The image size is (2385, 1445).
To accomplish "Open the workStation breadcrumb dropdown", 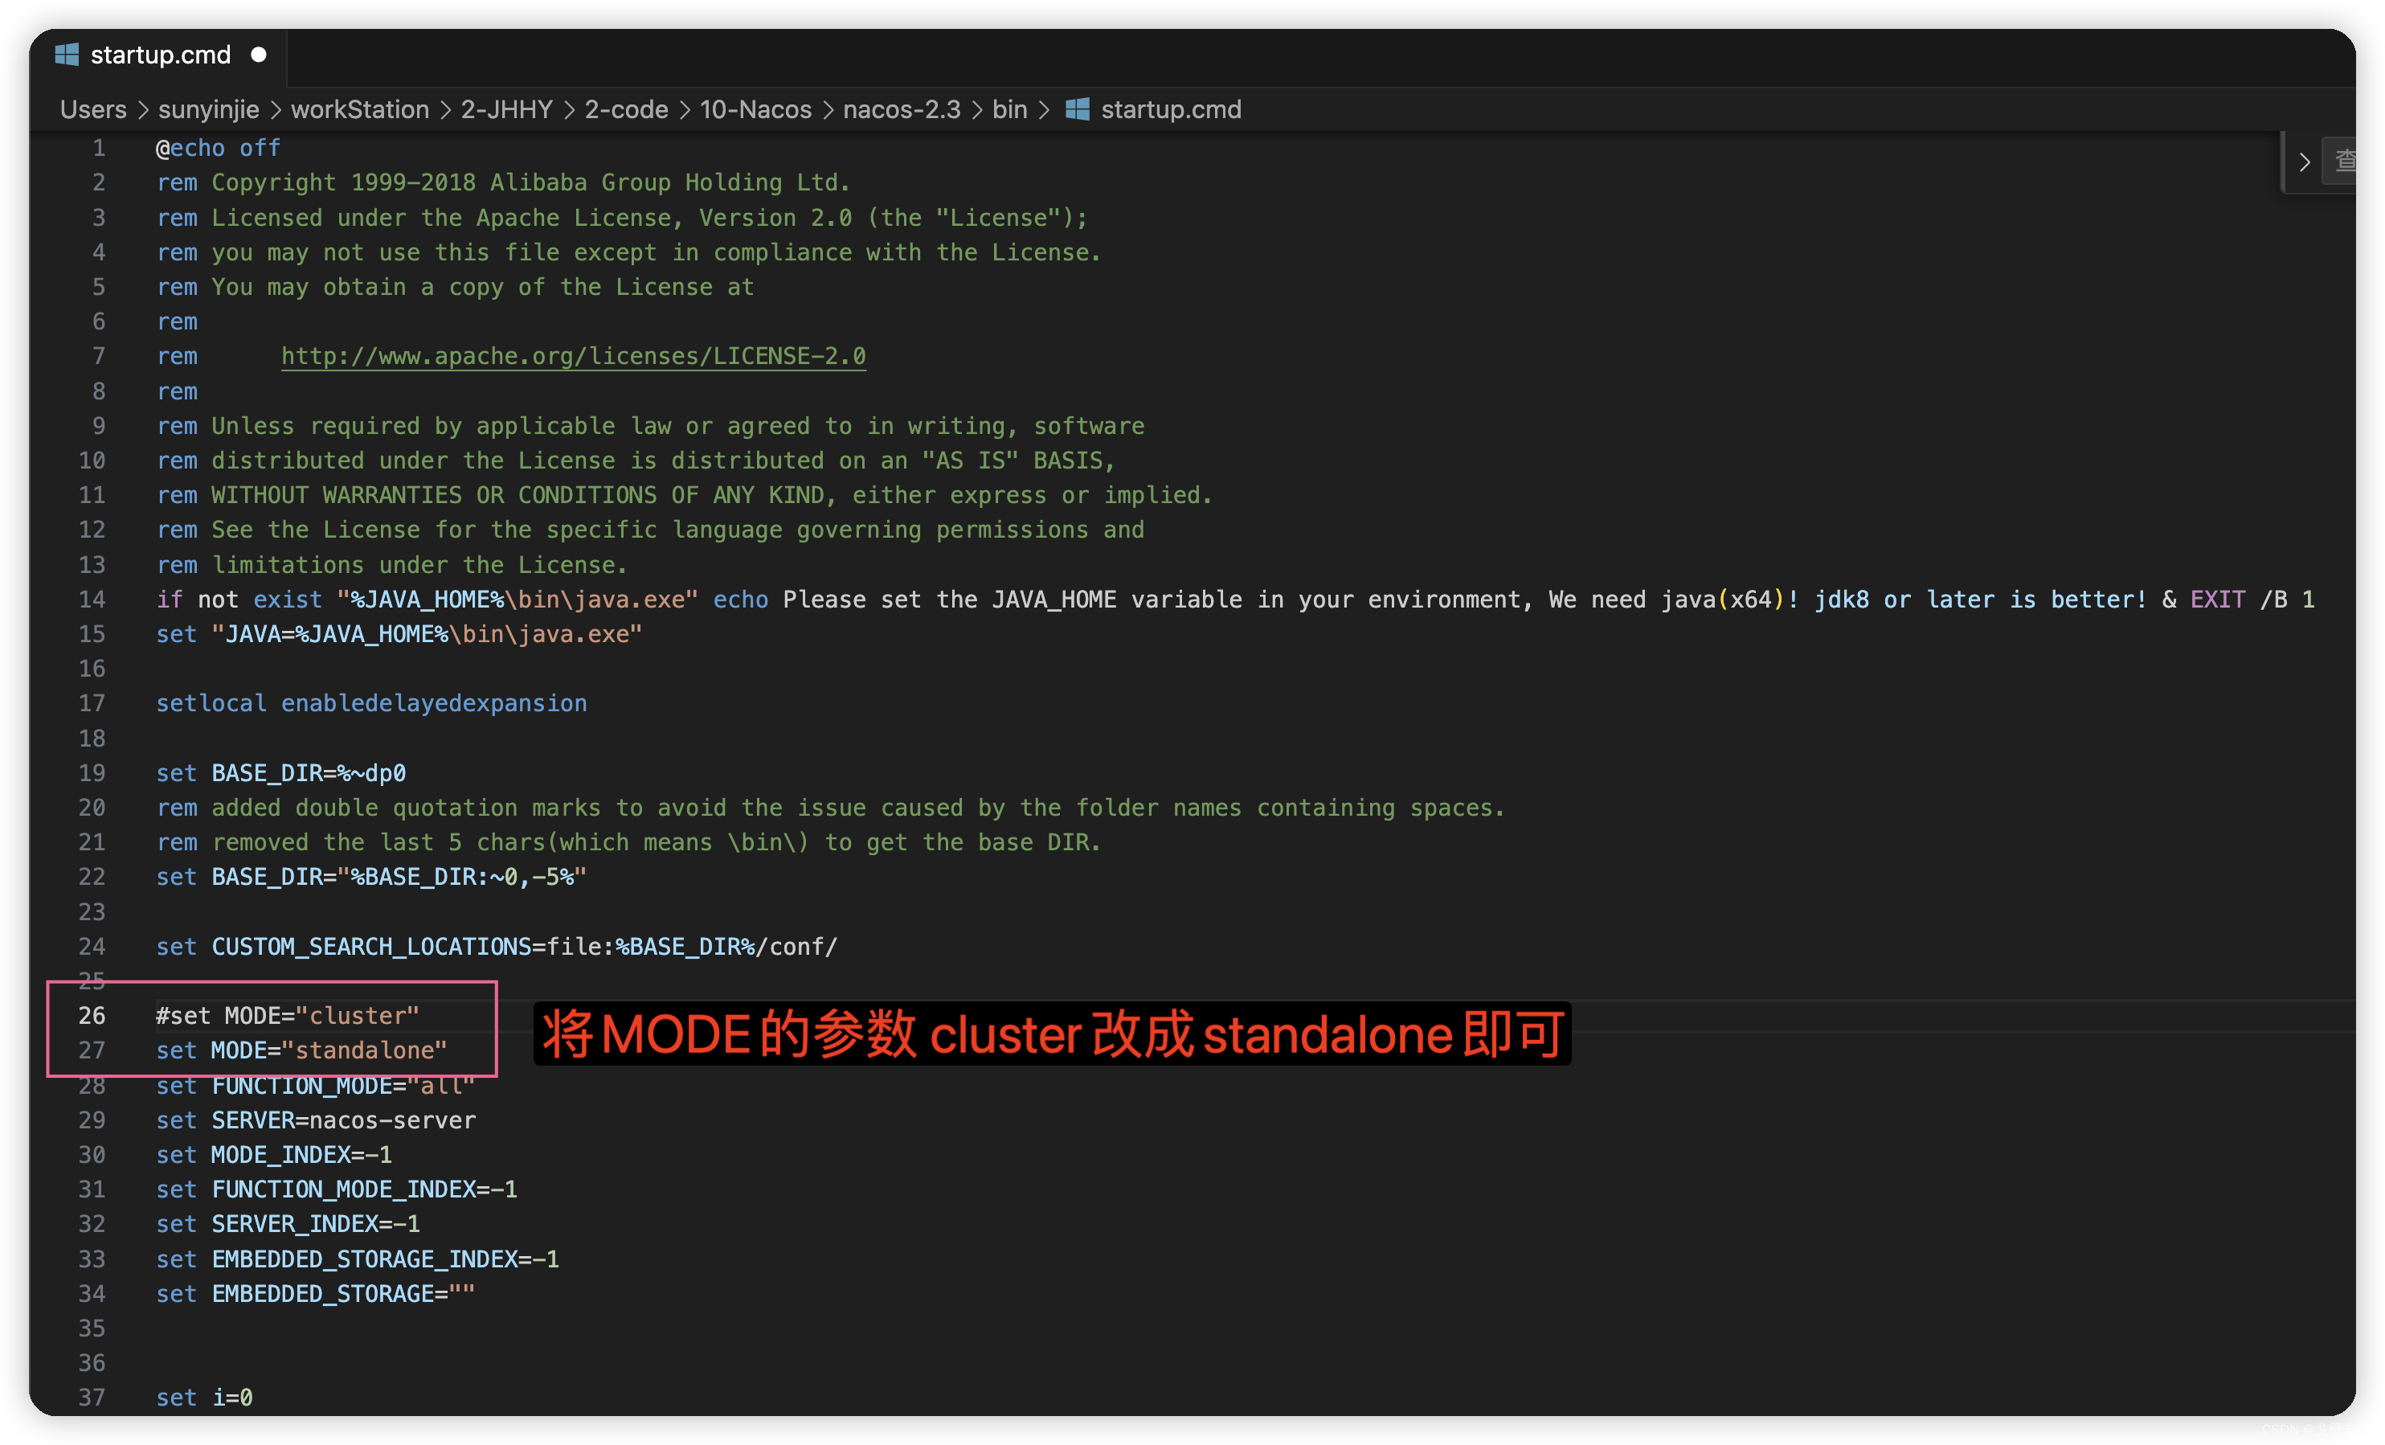I will [359, 109].
